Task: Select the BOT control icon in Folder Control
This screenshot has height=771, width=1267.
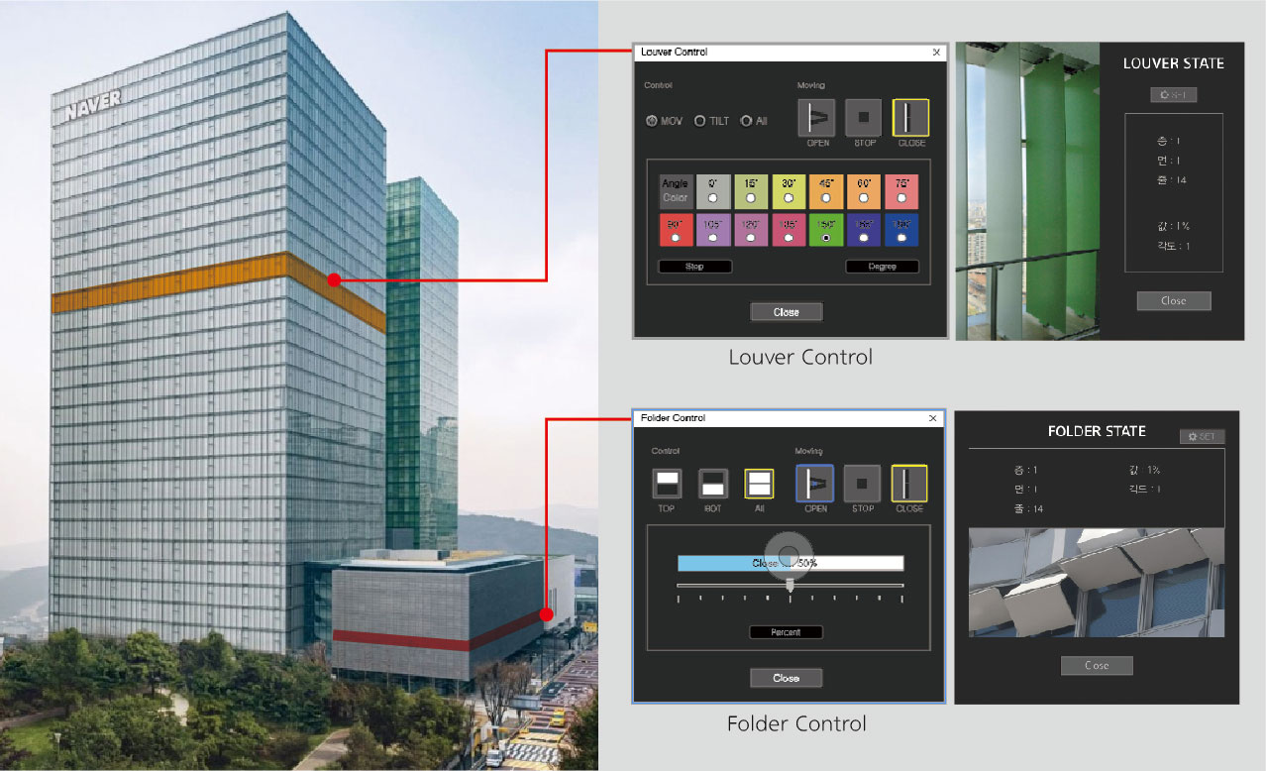Action: click(713, 484)
